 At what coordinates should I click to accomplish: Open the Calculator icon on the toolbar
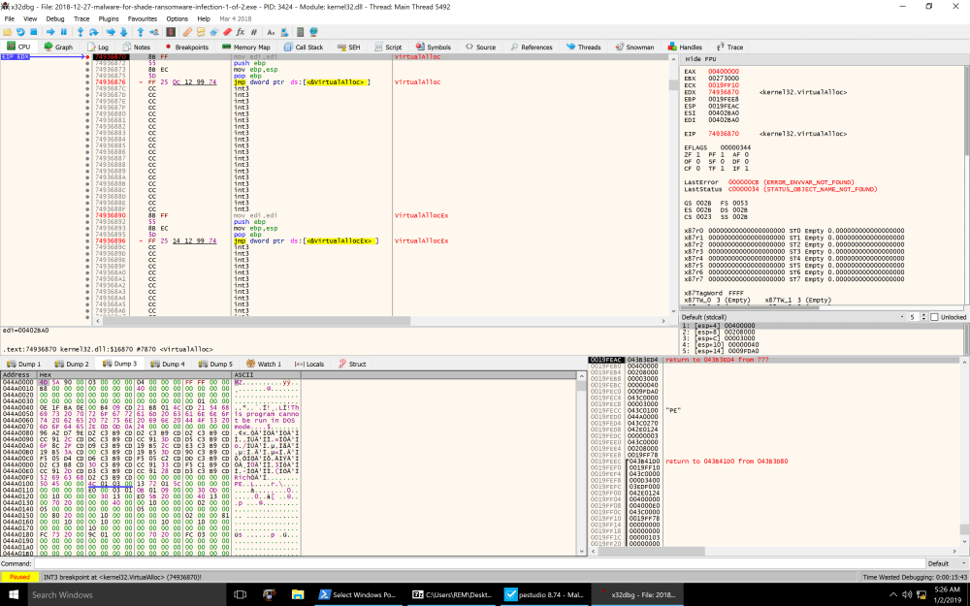coord(300,32)
